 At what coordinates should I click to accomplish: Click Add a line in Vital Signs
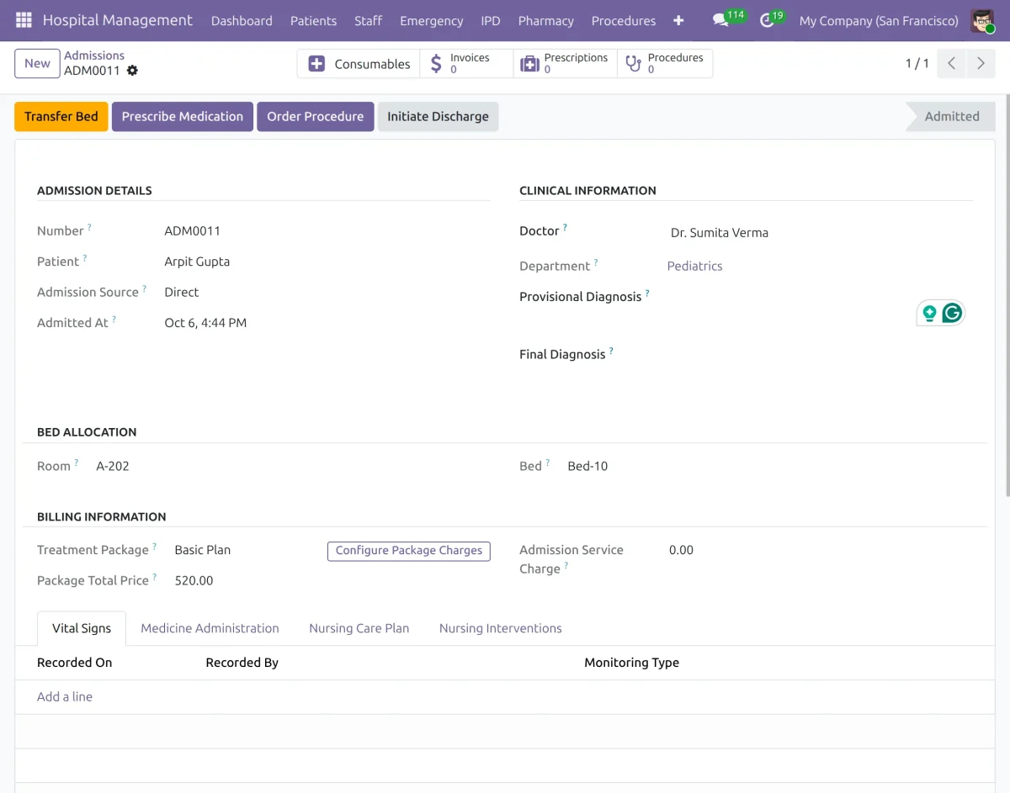(65, 696)
